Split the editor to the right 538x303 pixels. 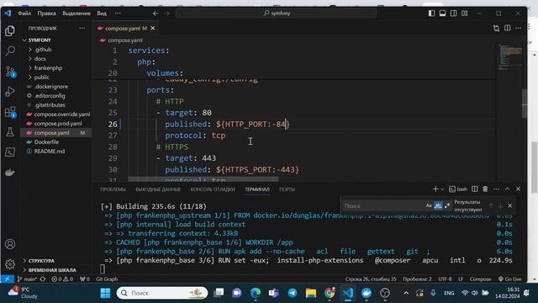coord(507,28)
